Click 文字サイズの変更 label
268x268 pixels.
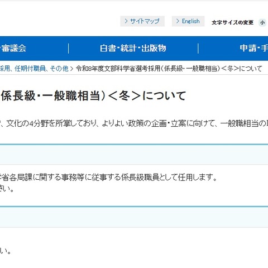coord(232,22)
